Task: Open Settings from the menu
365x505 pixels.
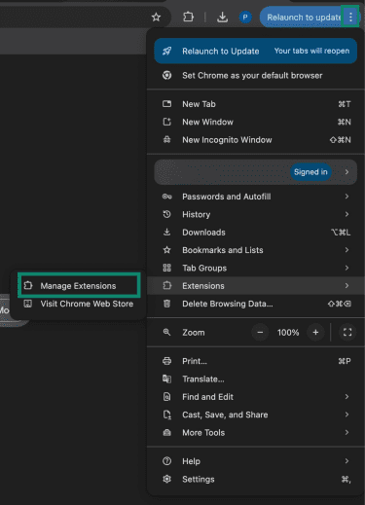Action: [256, 479]
